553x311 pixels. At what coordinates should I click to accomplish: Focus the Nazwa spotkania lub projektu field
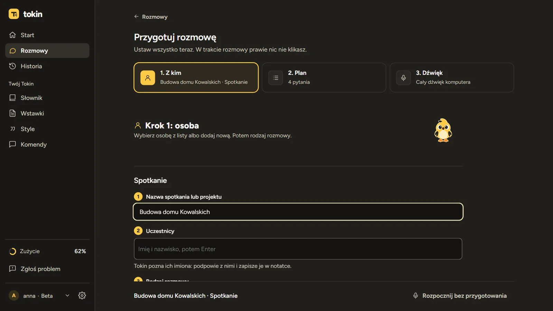pos(298,212)
